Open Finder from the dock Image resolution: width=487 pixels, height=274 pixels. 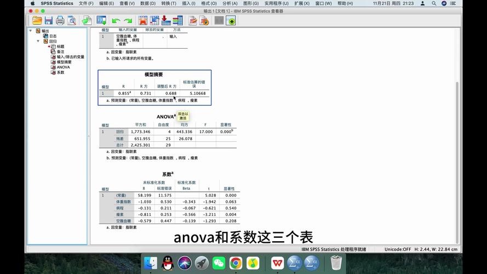(x=151, y=263)
